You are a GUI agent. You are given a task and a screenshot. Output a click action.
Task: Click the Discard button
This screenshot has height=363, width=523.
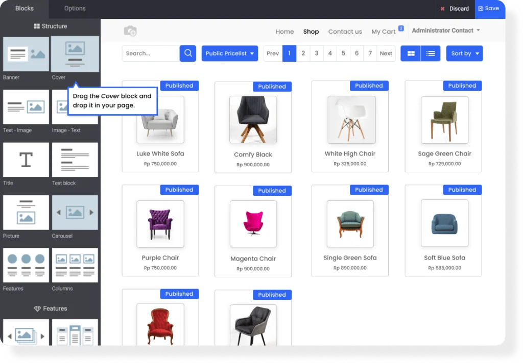[x=454, y=9]
